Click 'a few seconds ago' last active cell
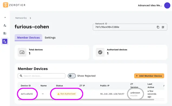 (152, 94)
